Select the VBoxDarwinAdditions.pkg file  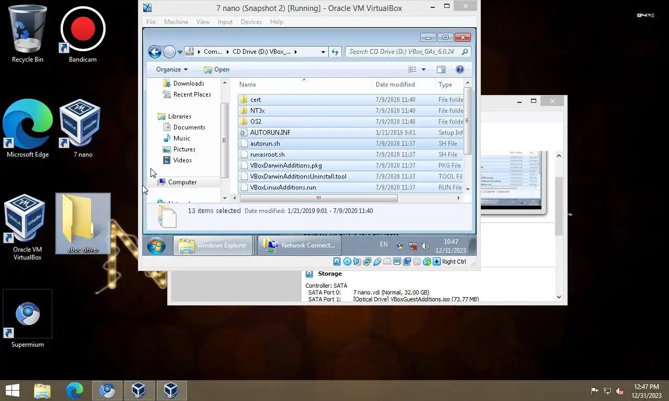pyautogui.click(x=350, y=166)
